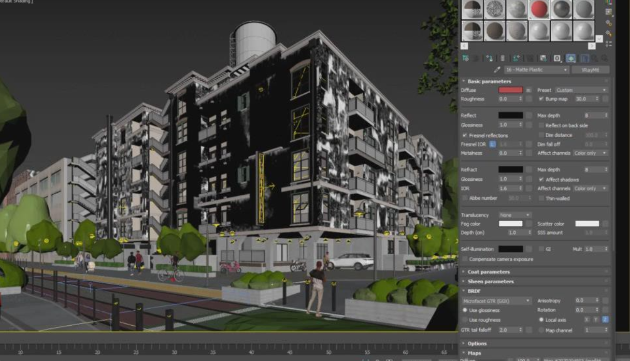Image resolution: width=630 pixels, height=361 pixels.
Task: Select the X local axis button
Action: [x=586, y=320]
